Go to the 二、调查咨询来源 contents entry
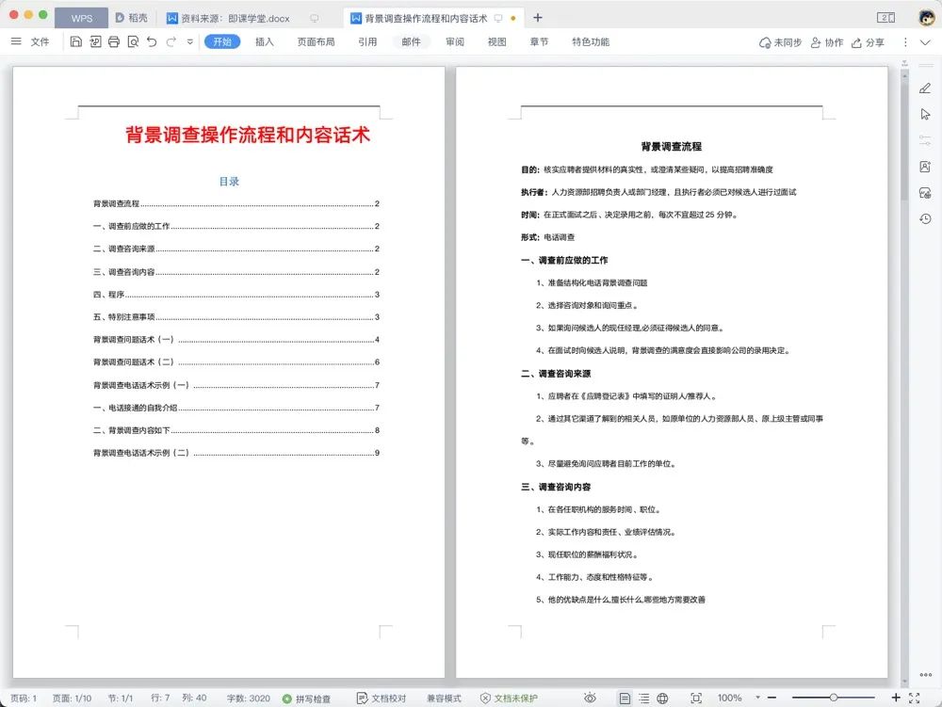 coord(236,249)
